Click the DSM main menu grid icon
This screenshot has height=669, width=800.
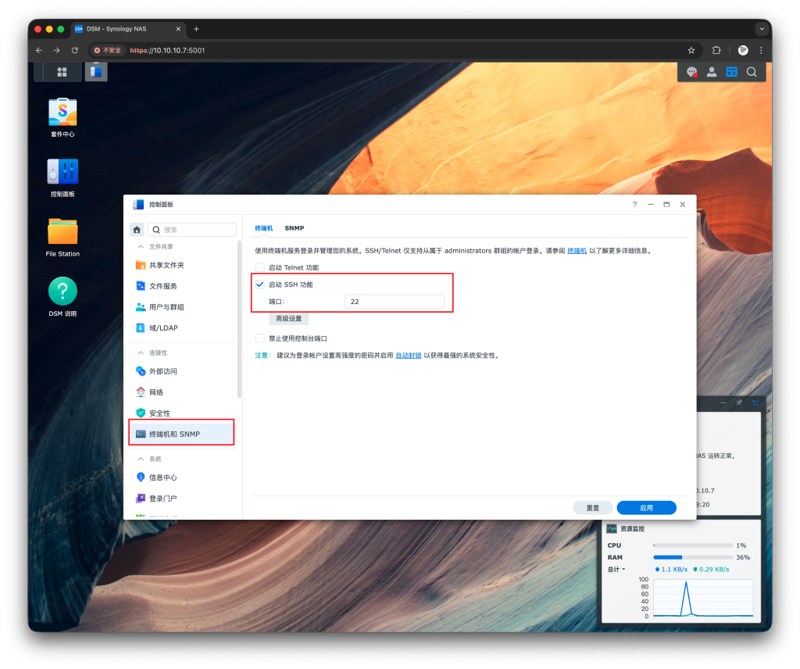point(62,72)
